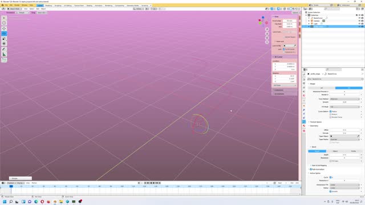Viewport: 365px width, 205px height.
Task: Open the Output properties tab
Action: 304,84
